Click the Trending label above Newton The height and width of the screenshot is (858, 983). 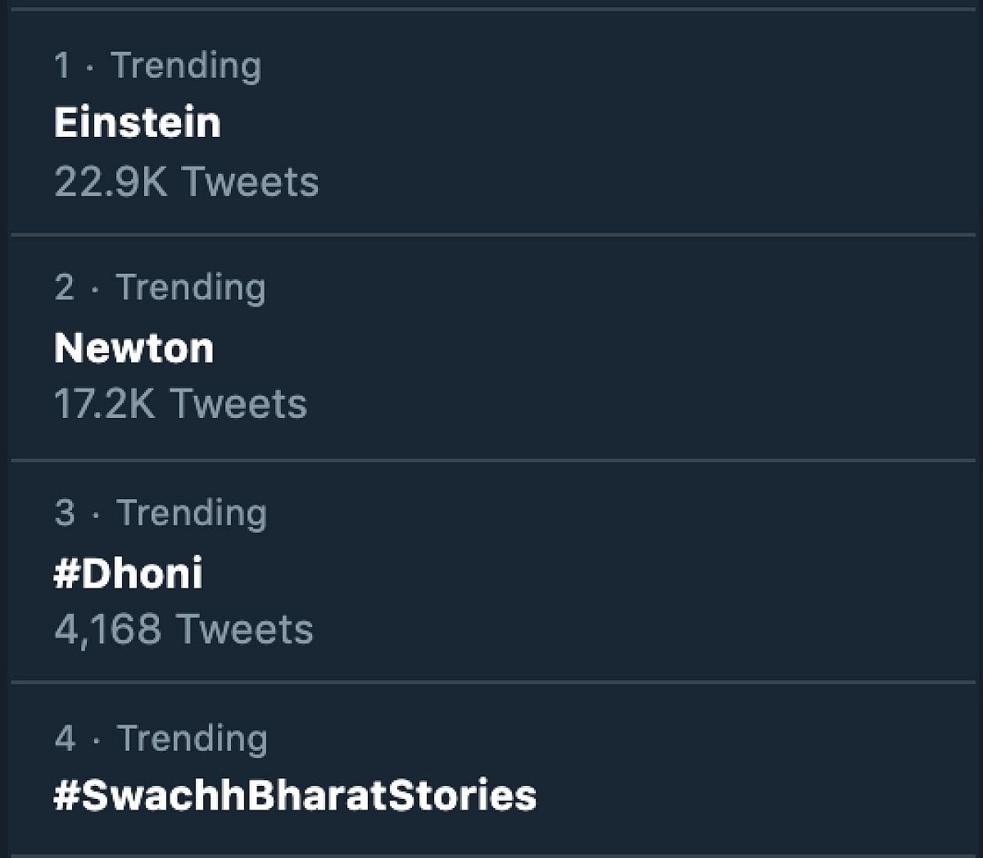pos(191,288)
